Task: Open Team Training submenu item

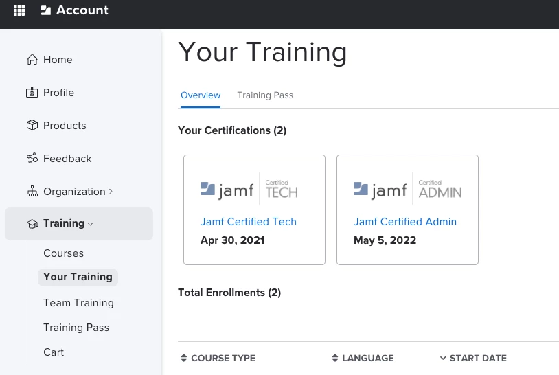Action: (78, 303)
